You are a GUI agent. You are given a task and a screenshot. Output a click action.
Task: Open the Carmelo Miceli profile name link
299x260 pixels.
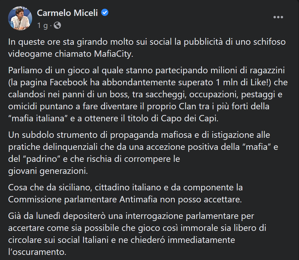tap(67, 13)
